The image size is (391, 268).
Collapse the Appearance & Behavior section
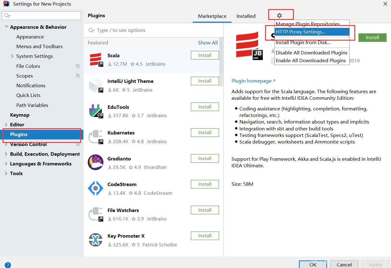coord(6,27)
